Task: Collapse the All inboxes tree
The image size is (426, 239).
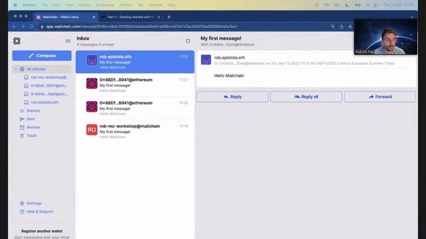Action: (15, 69)
